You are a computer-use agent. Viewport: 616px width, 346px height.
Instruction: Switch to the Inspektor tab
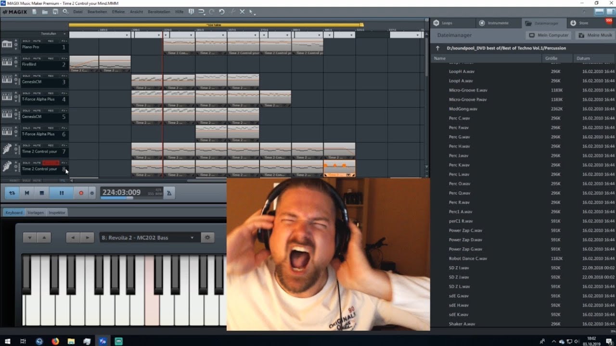tap(57, 212)
